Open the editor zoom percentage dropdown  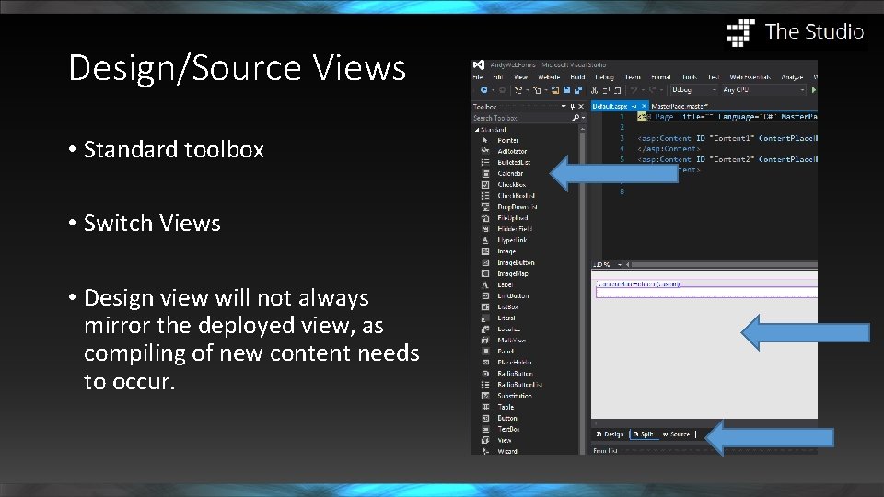[619, 264]
